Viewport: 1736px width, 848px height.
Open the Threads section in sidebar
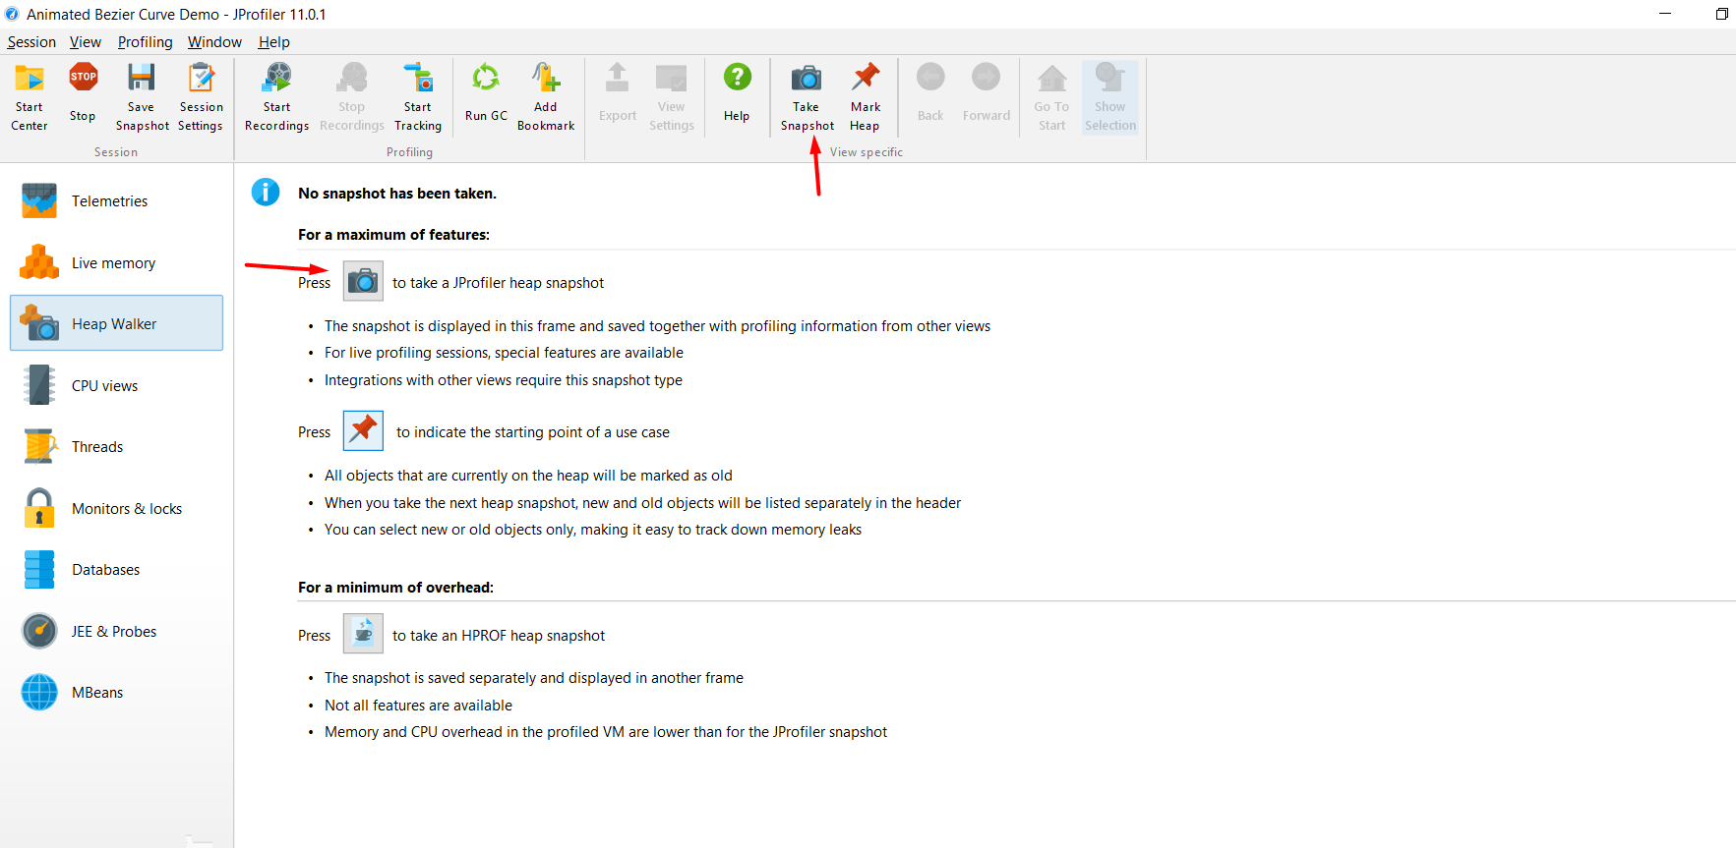tap(117, 447)
